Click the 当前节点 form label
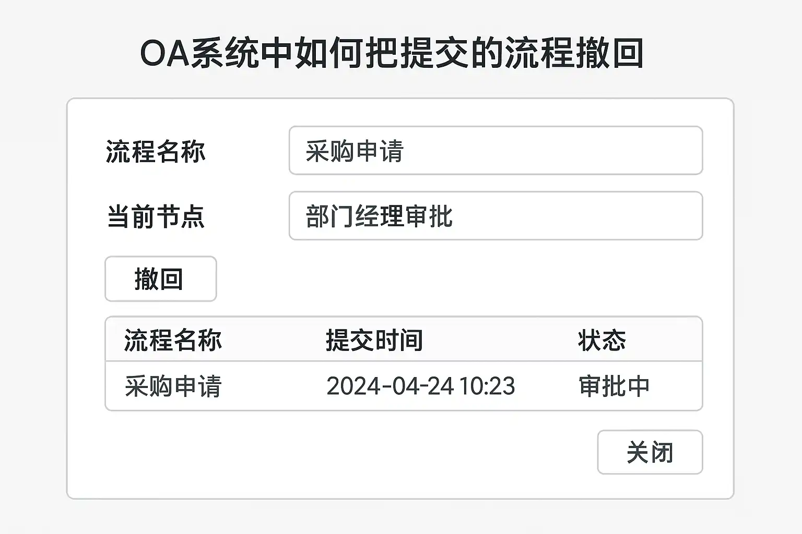 [156, 216]
